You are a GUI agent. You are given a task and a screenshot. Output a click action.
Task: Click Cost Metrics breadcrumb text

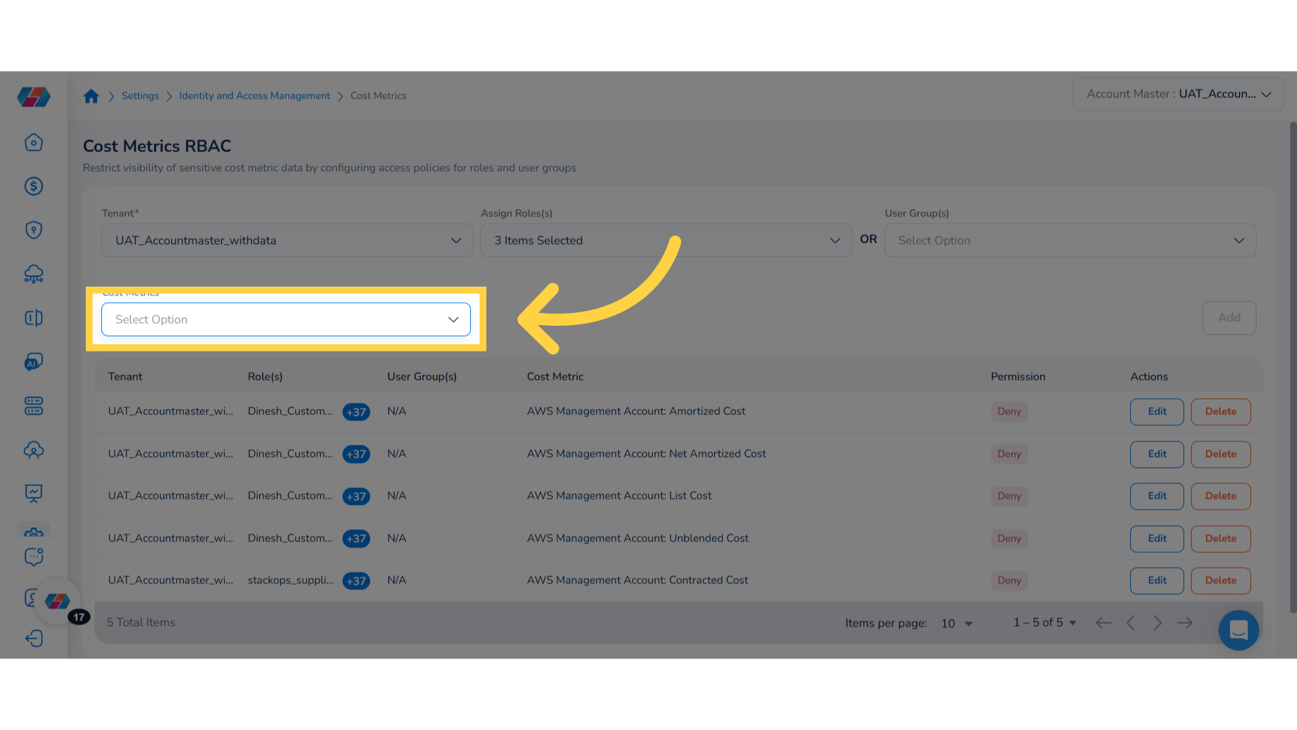tap(378, 96)
